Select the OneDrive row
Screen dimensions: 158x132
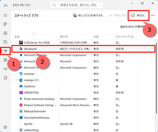tap(83, 86)
